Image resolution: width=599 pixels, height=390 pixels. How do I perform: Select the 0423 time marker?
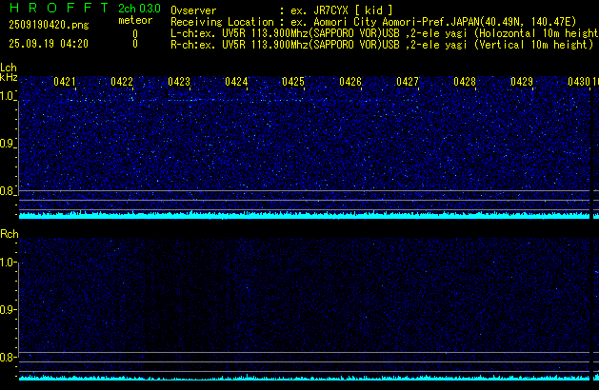click(179, 83)
